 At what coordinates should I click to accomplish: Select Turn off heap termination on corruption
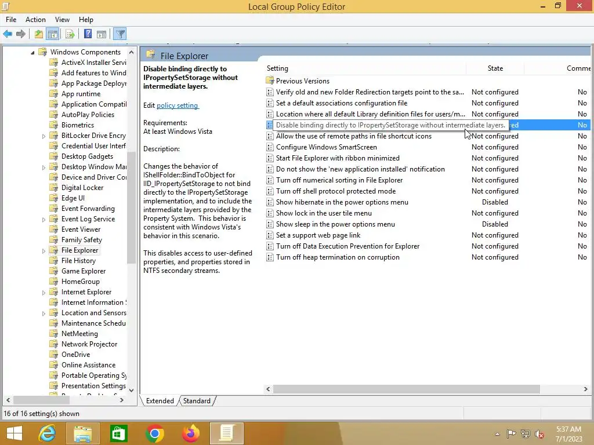click(x=338, y=257)
